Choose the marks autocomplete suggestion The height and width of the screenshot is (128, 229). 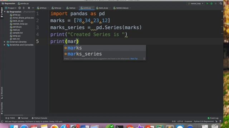click(105, 48)
